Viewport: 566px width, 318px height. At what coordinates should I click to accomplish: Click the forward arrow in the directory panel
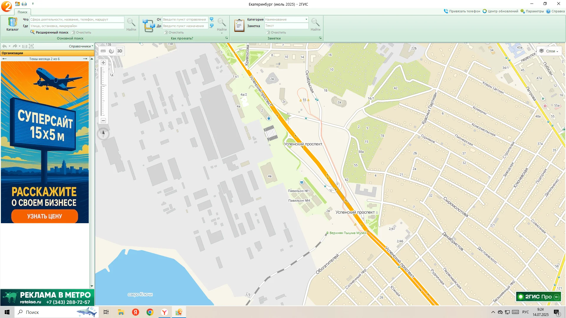click(15, 46)
